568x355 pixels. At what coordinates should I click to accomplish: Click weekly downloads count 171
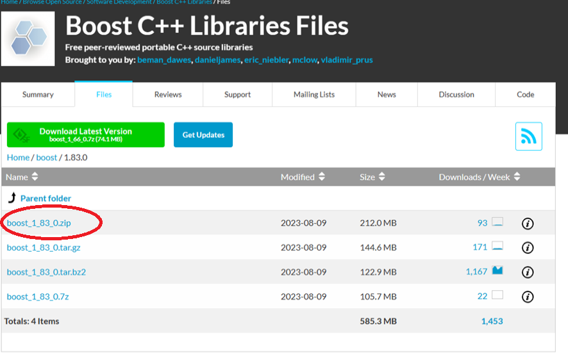click(x=480, y=247)
